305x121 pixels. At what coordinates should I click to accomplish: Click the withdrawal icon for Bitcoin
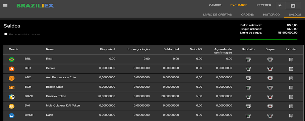click(x=270, y=69)
